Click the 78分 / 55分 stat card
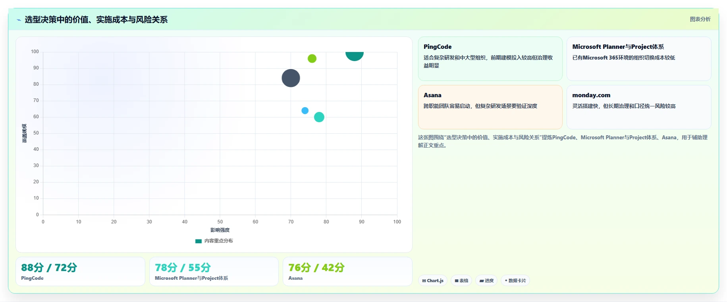The image size is (727, 302). [x=214, y=271]
